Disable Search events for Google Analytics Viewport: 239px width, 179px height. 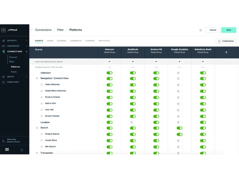click(180, 128)
